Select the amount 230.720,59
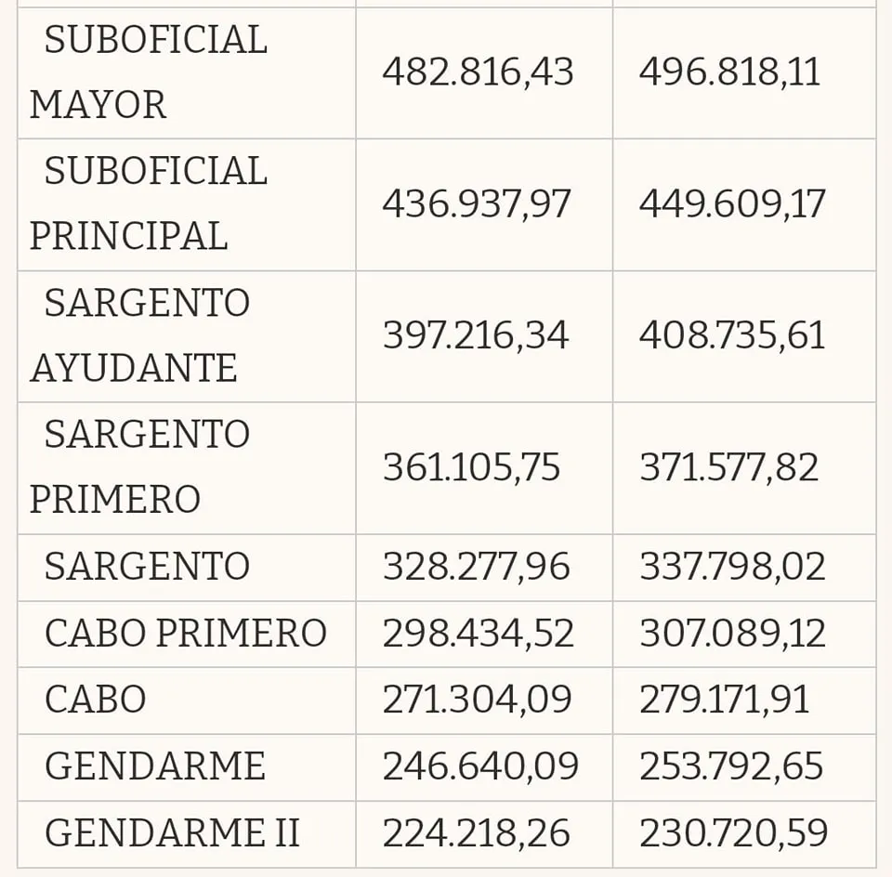Screen dimensions: 892x877 (733, 832)
